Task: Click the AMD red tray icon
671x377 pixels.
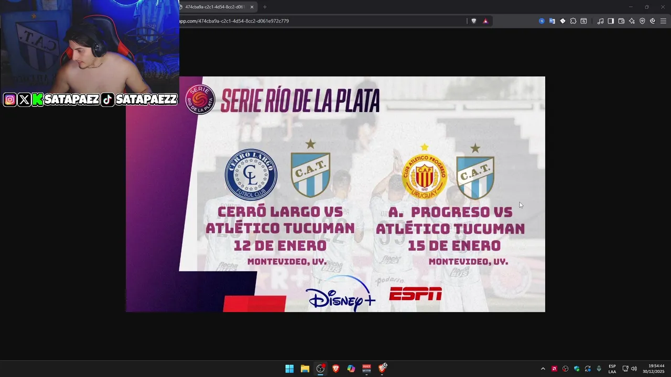Action: tap(554, 369)
